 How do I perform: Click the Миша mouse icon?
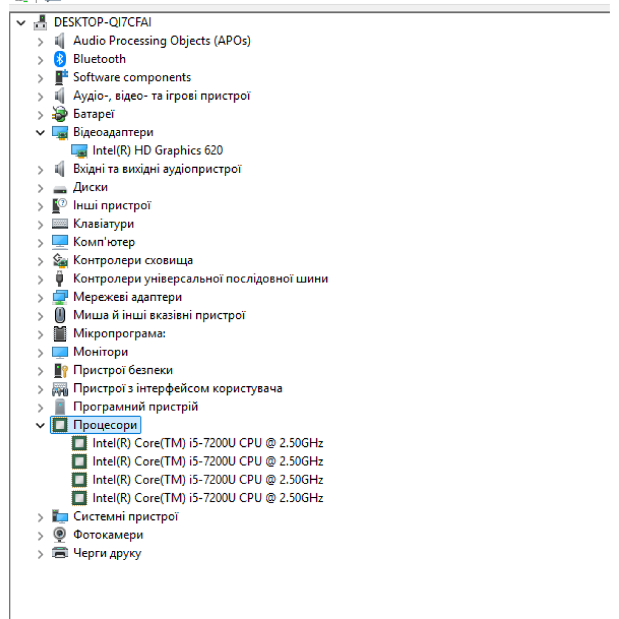tap(59, 315)
